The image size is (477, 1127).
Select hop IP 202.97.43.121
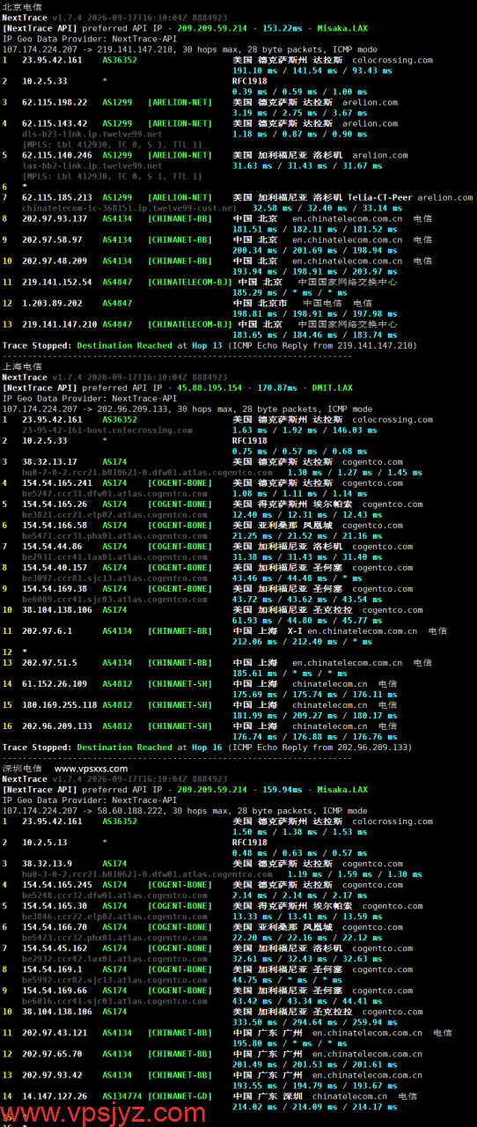coord(55,1032)
